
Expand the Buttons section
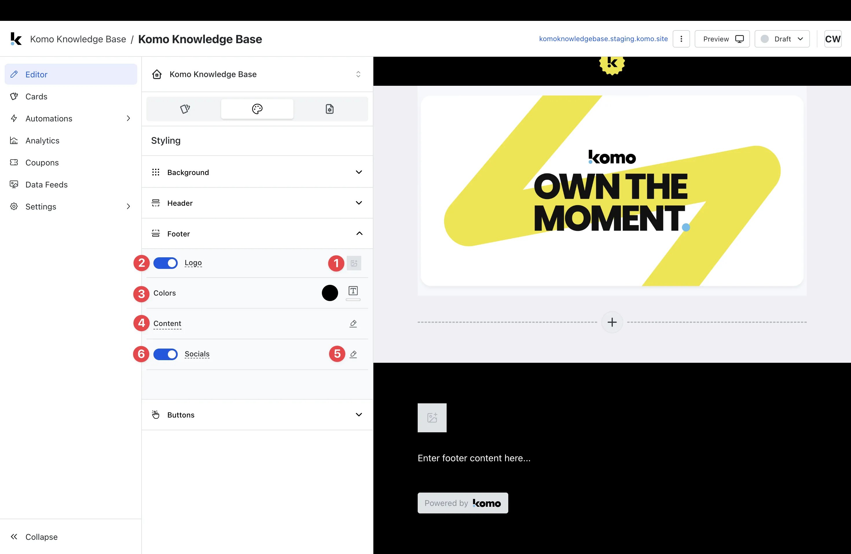coord(257,415)
